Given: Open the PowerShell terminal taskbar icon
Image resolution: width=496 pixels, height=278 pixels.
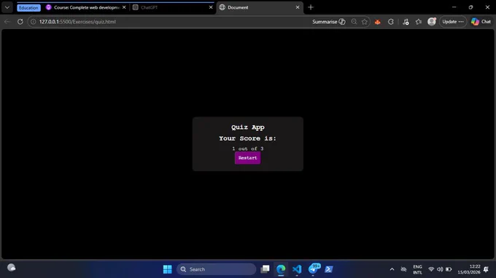Looking at the screenshot, I should tap(329, 269).
